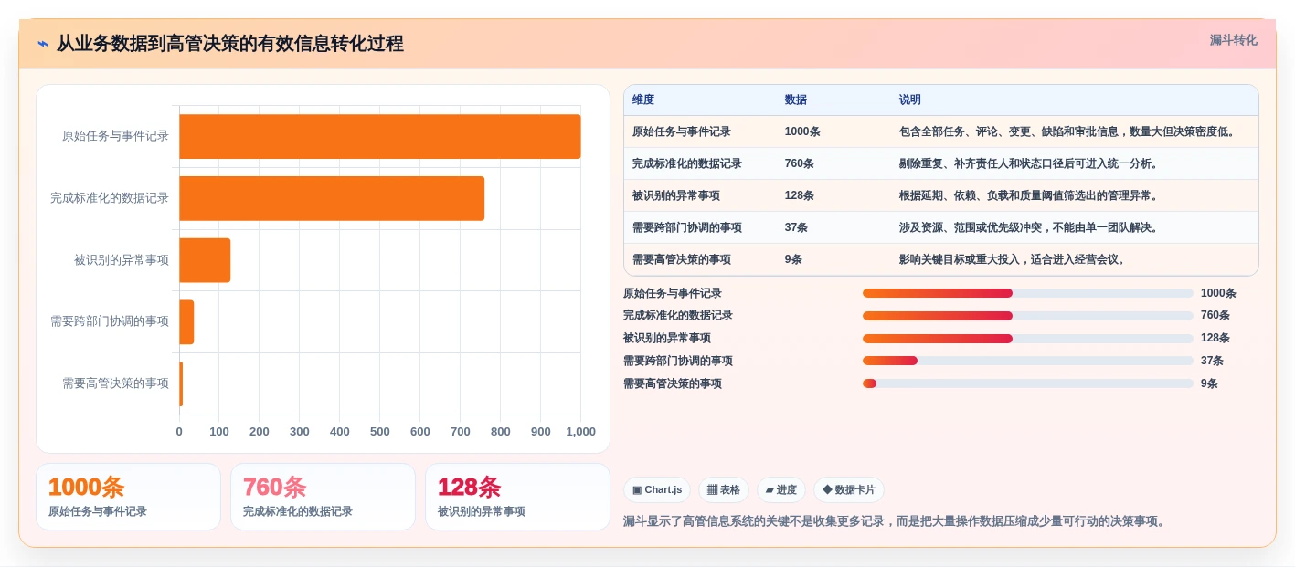Click progress bar for 被识别的异常事项
The image size is (1295, 567).
(1028, 339)
